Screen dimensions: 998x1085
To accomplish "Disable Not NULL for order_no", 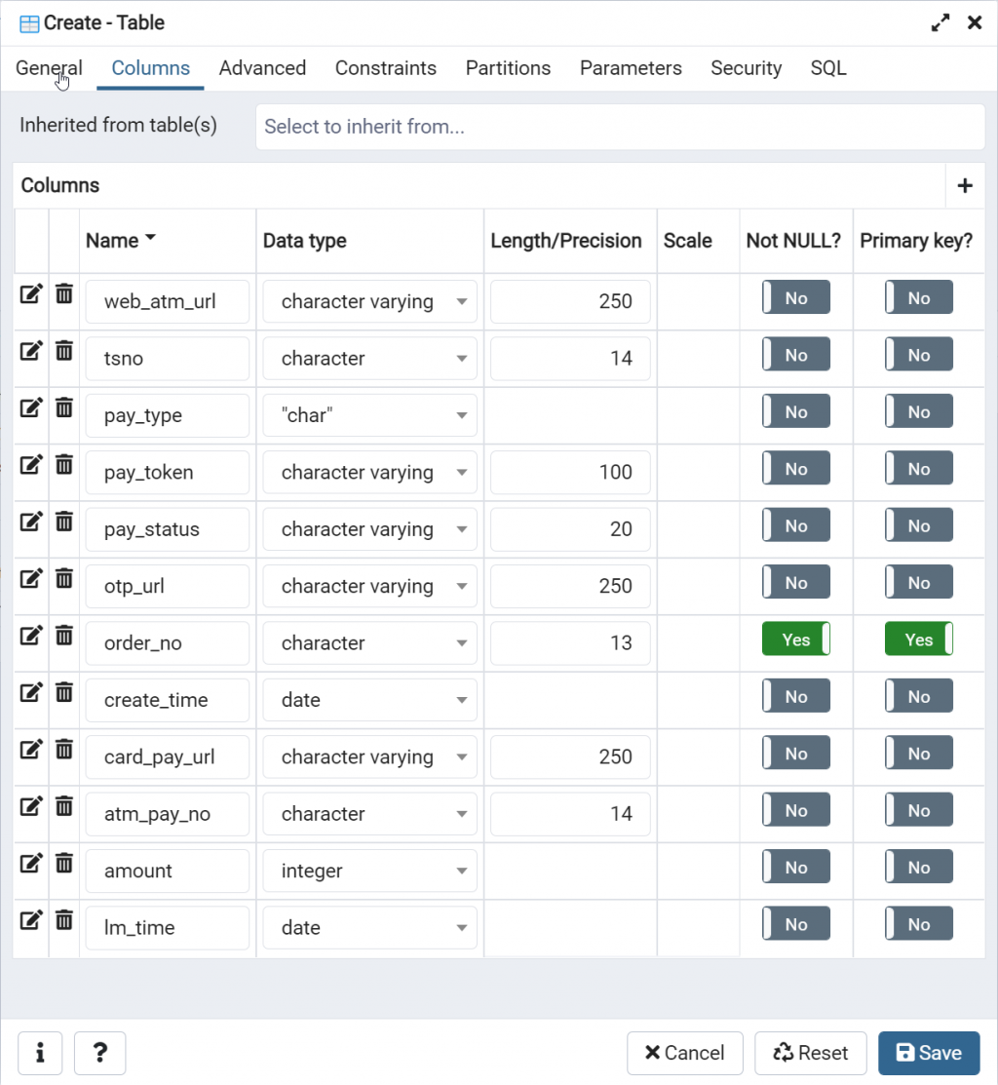I will [796, 639].
